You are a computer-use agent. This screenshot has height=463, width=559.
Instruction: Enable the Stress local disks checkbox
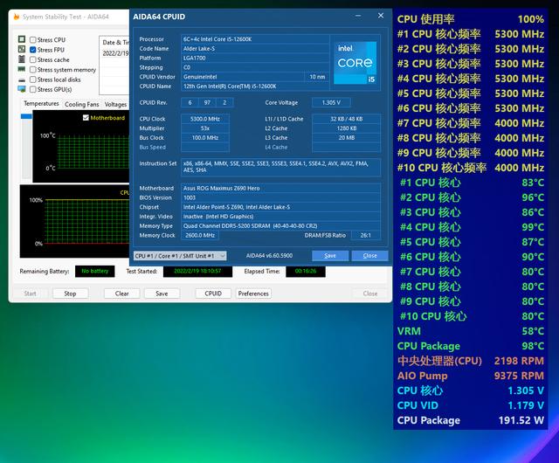(x=33, y=79)
